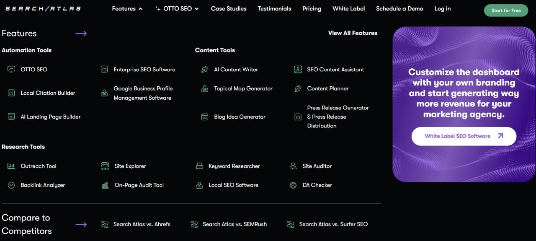Click the Blog Idea Generator icon
This screenshot has width=536, height=241.
pyautogui.click(x=205, y=117)
